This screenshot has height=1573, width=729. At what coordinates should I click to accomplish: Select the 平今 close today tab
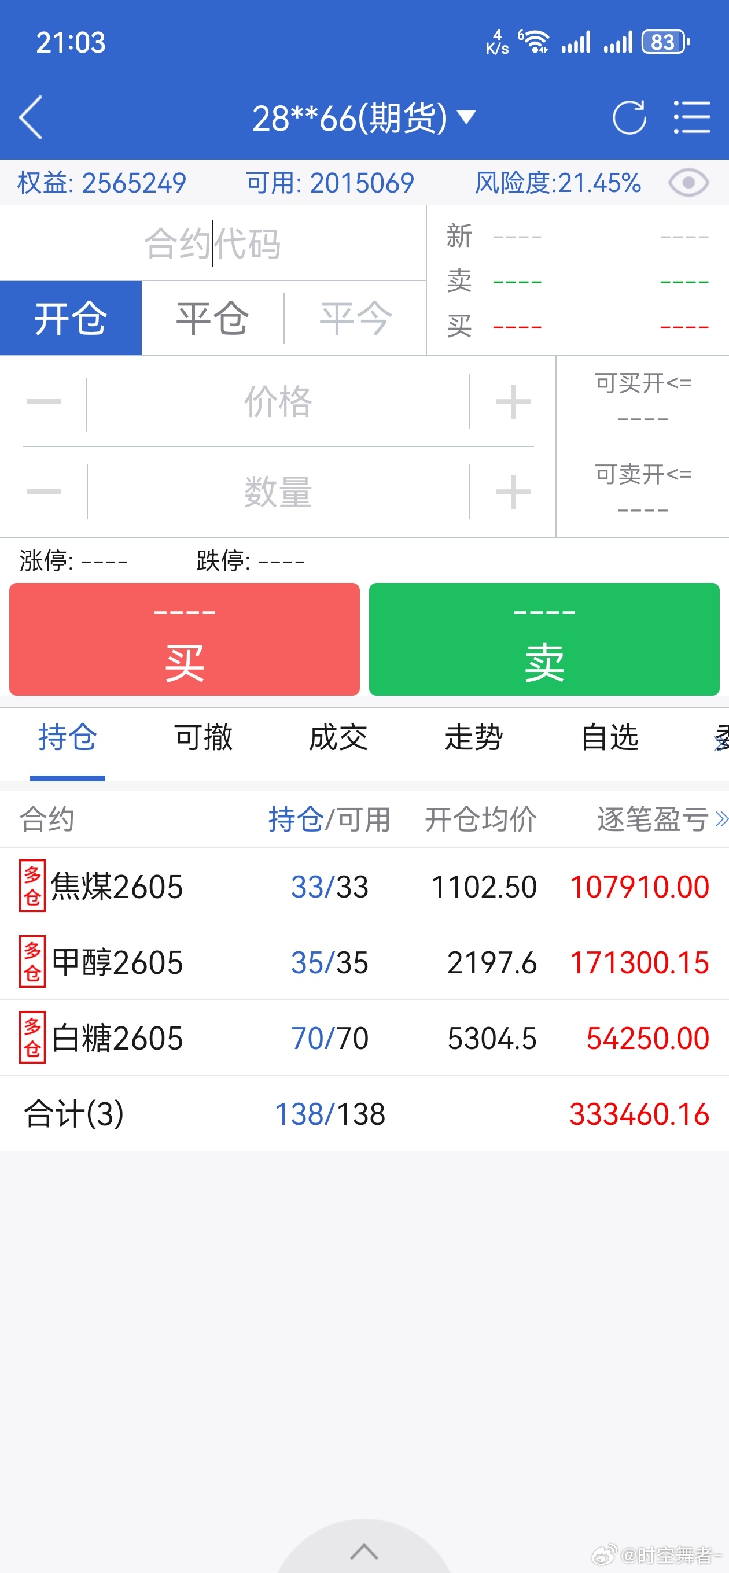[356, 318]
